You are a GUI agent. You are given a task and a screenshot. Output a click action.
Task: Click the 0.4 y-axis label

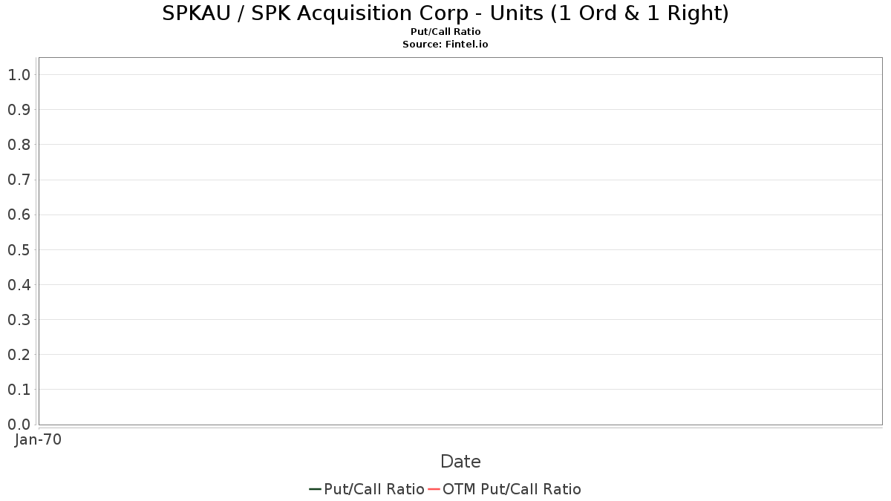point(19,284)
